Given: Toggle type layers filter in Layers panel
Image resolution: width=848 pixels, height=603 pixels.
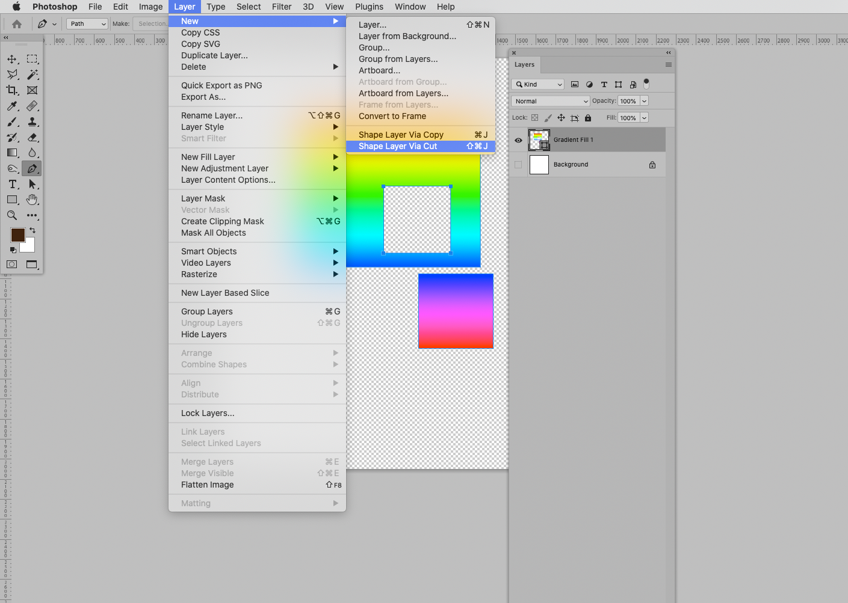Looking at the screenshot, I should (604, 84).
